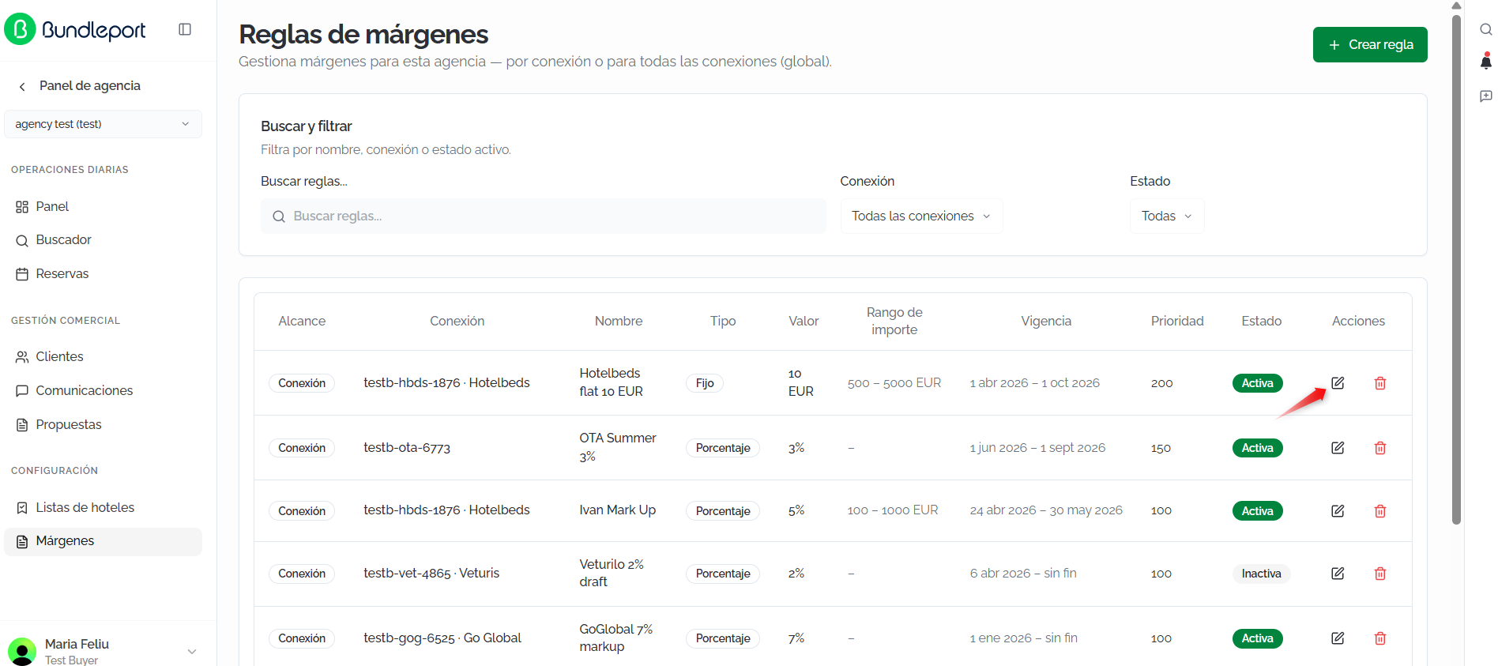
Task: Click the priority value 150
Action: [1161, 448]
